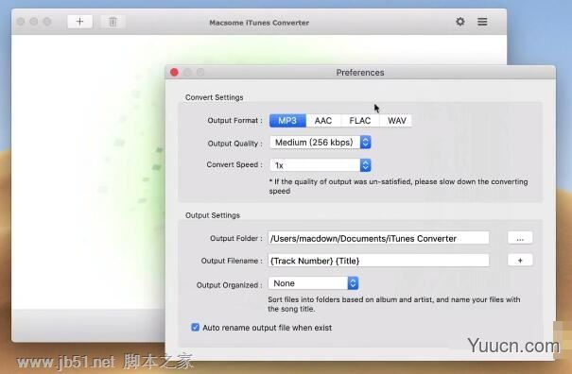Open the hamburger menu icon in main window
Viewport: 572px width, 374px height.
click(482, 22)
